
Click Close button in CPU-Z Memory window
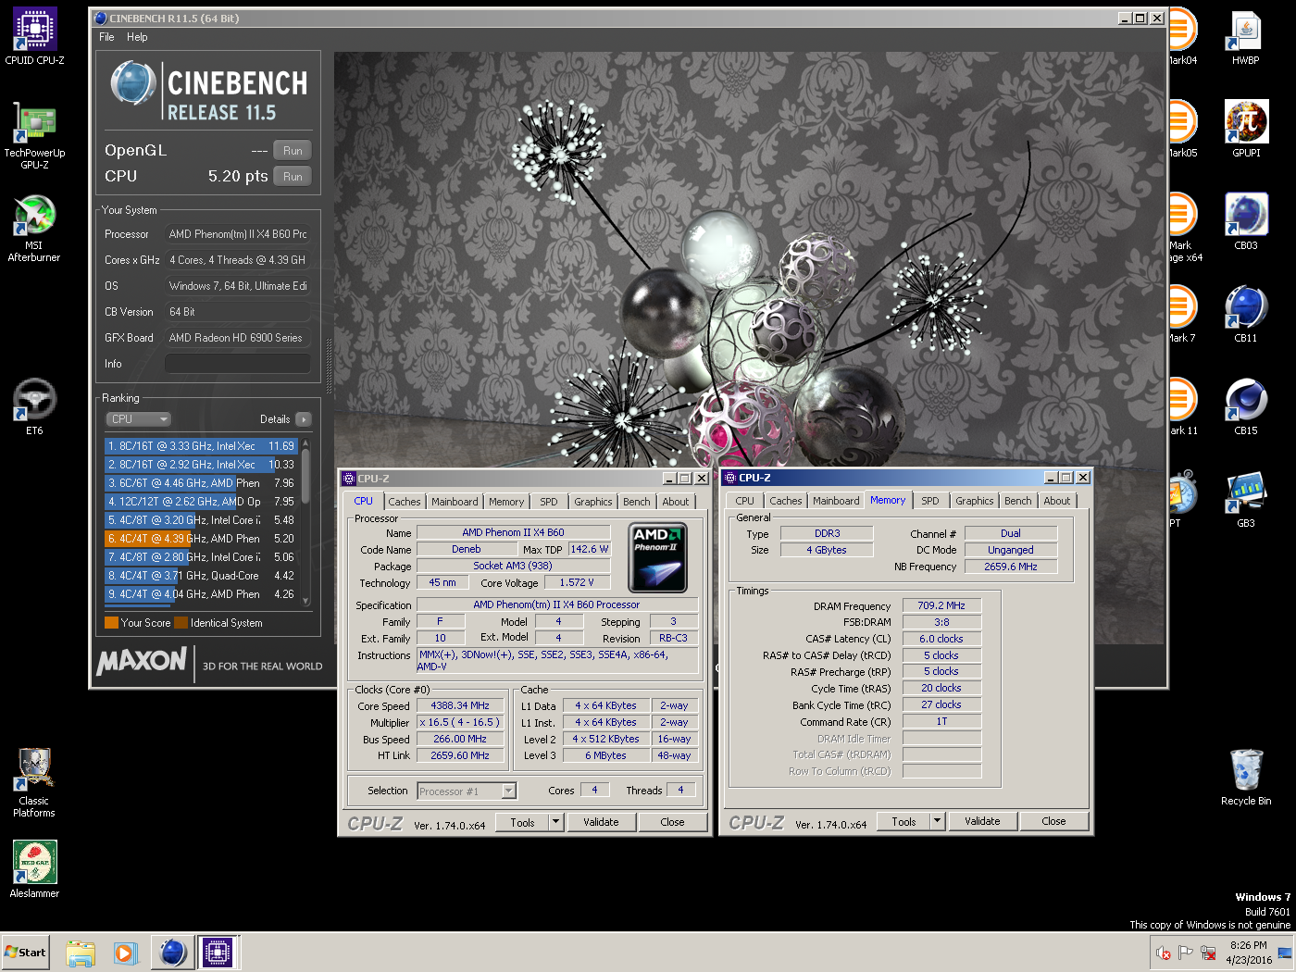pyautogui.click(x=1053, y=821)
